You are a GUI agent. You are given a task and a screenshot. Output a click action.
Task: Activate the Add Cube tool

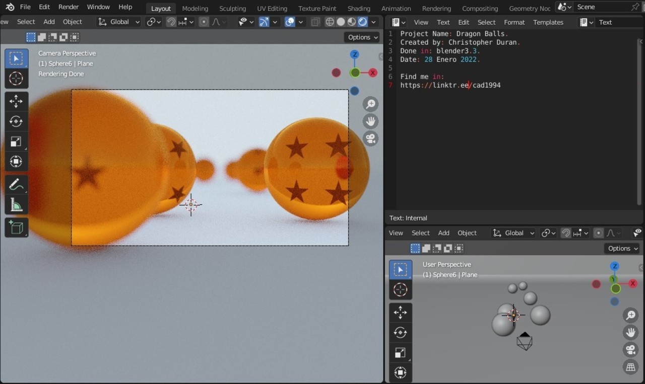pos(16,228)
